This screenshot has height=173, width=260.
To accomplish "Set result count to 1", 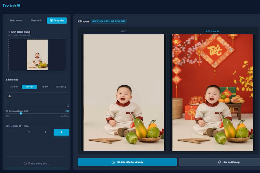I will pos(13,132).
